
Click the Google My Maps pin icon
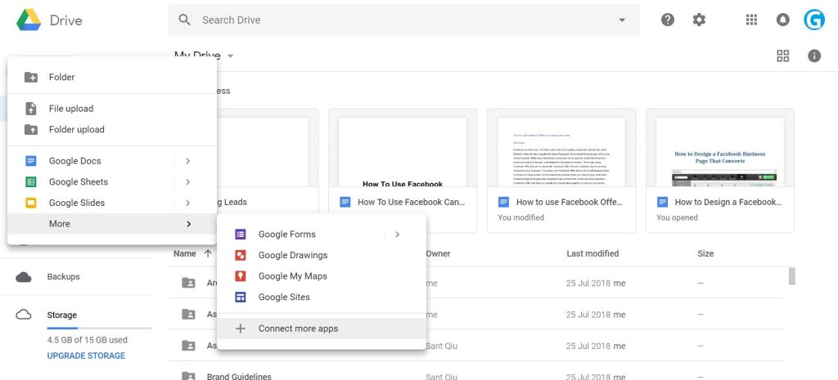coord(241,276)
